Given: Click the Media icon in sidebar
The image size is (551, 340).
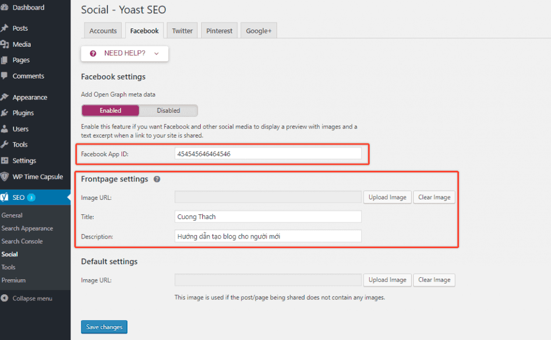Looking at the screenshot, I should (4, 44).
